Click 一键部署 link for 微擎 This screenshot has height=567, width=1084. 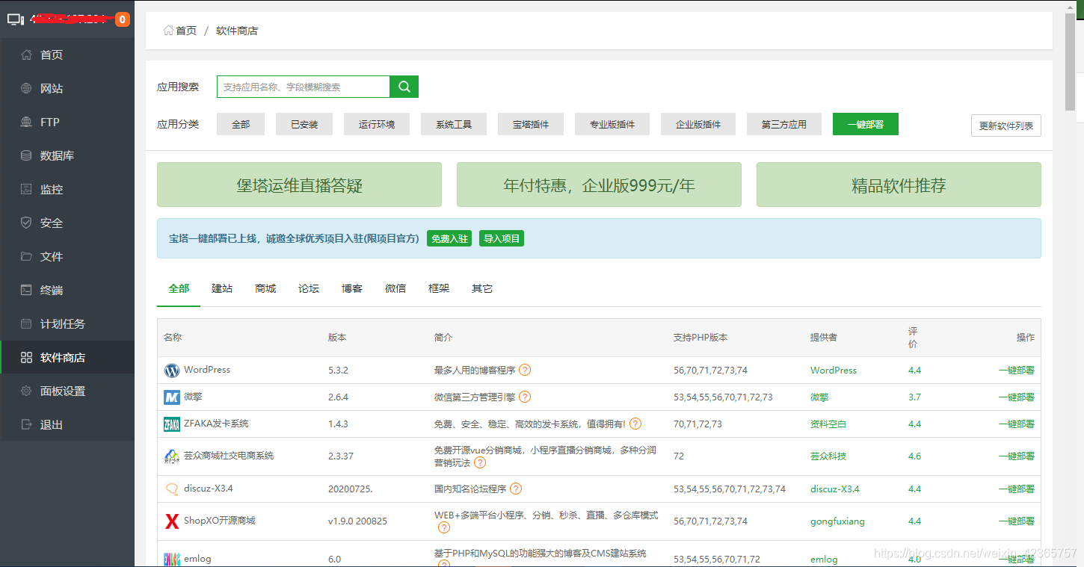(1017, 397)
